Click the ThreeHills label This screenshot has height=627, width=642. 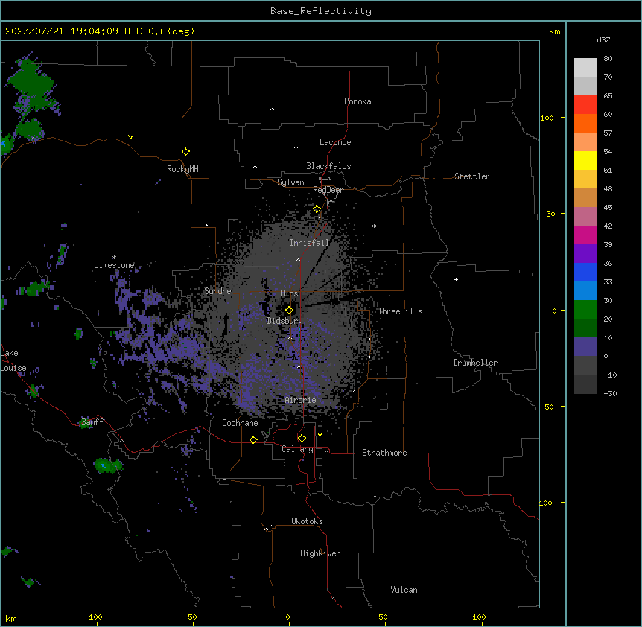pos(400,311)
